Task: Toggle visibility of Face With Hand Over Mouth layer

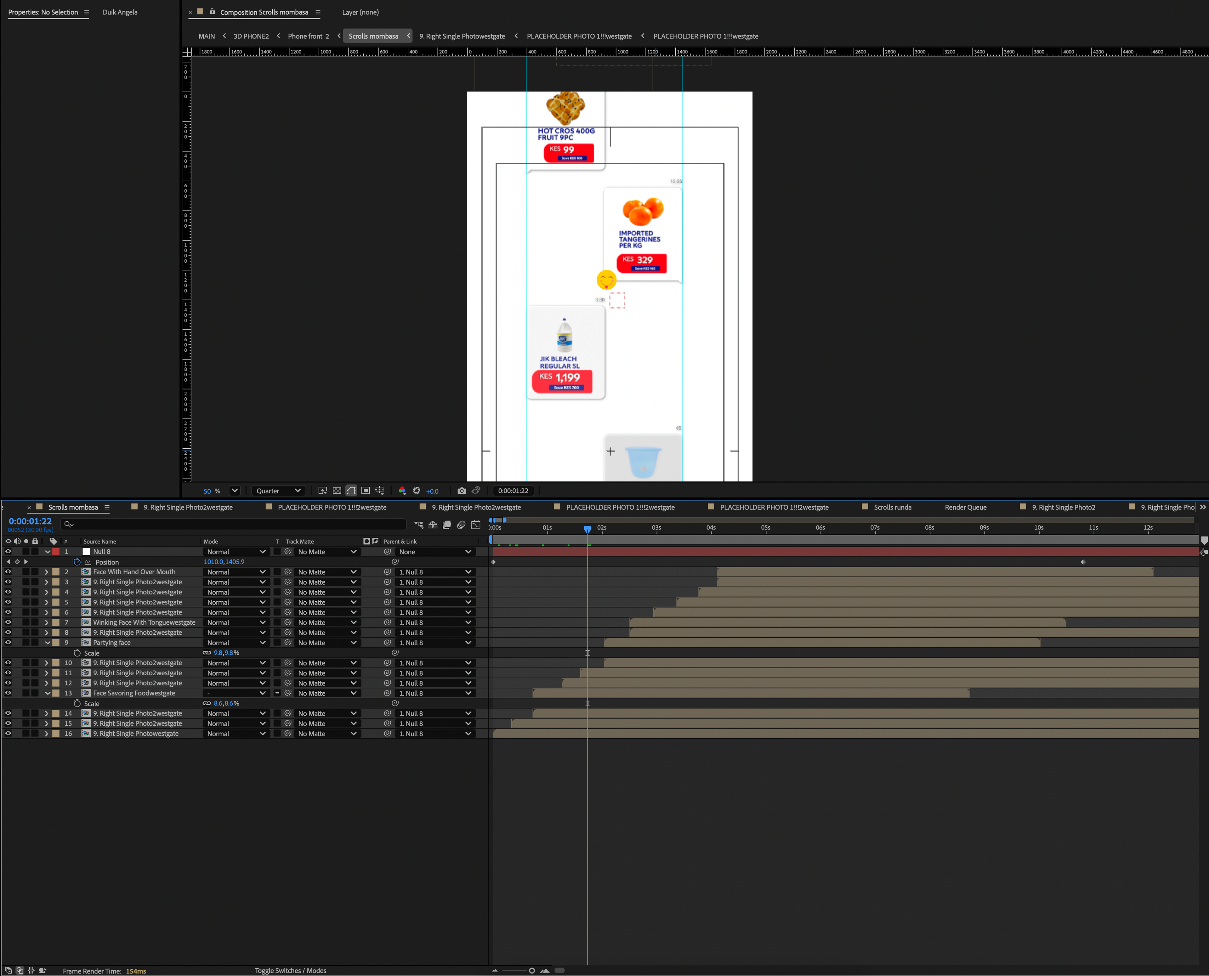Action: 8,572
